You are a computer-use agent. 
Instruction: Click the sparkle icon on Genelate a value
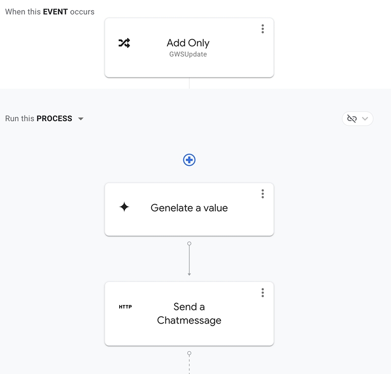pos(124,207)
